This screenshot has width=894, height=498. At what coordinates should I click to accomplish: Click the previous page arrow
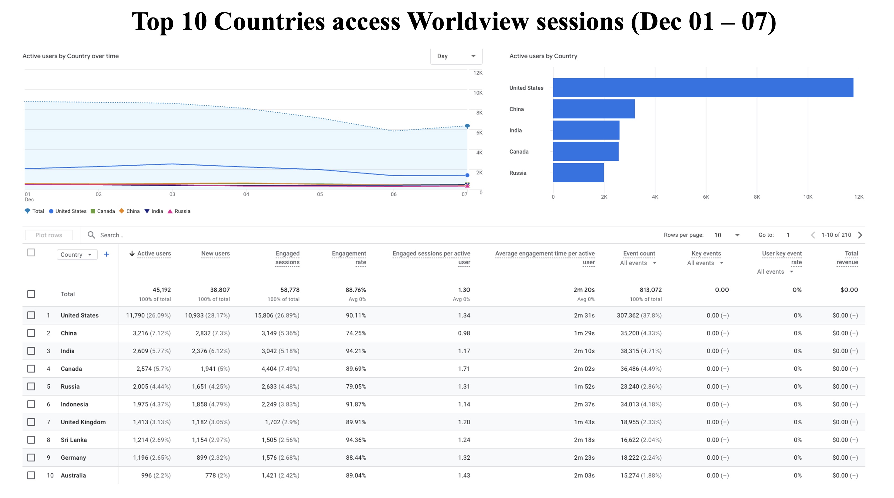click(813, 235)
